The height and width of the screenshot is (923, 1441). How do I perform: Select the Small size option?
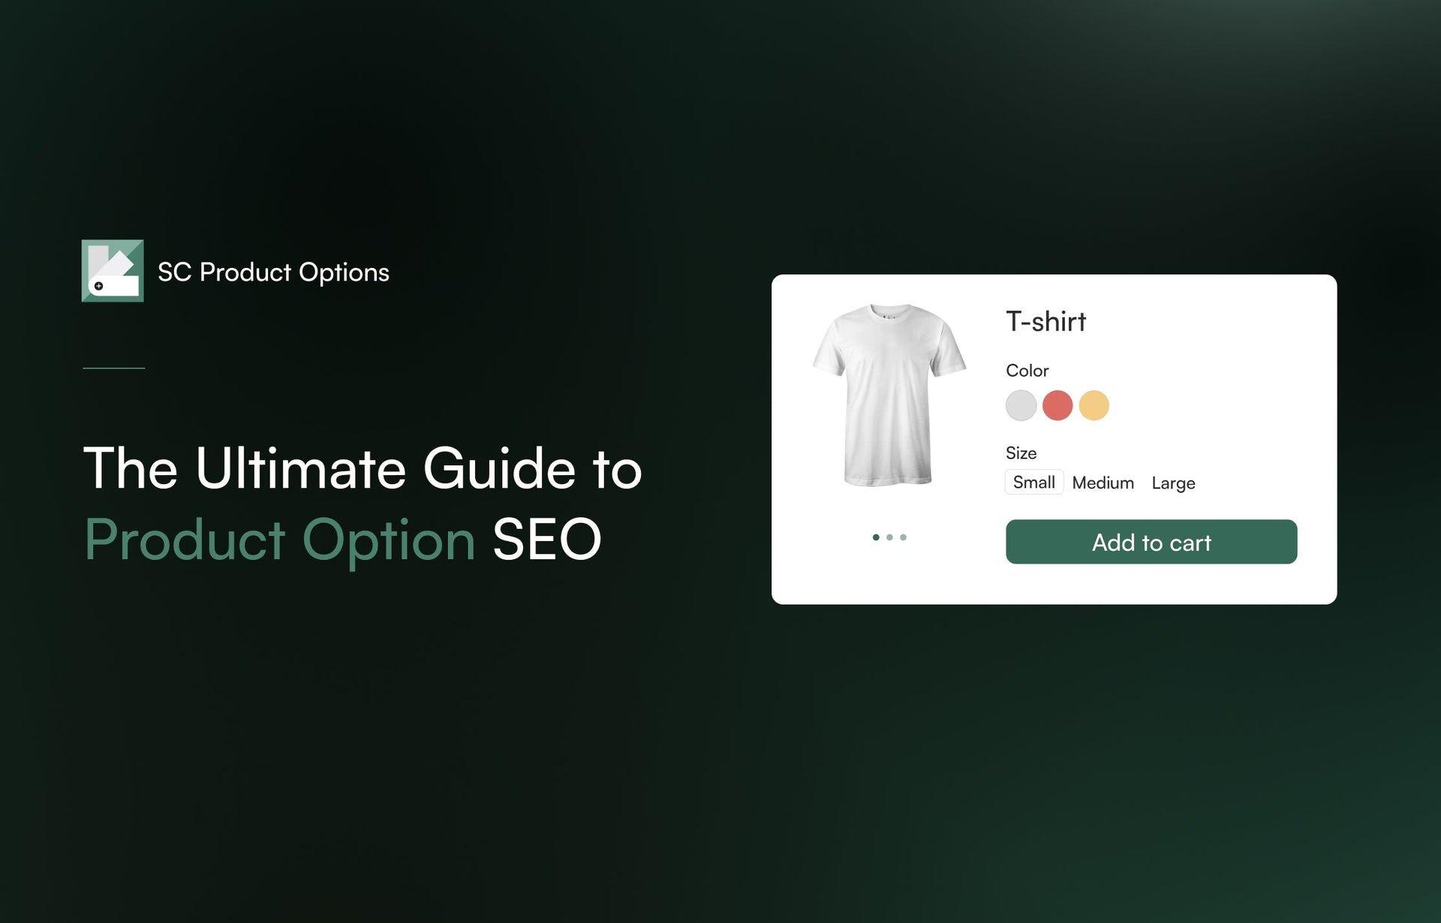pos(1034,483)
